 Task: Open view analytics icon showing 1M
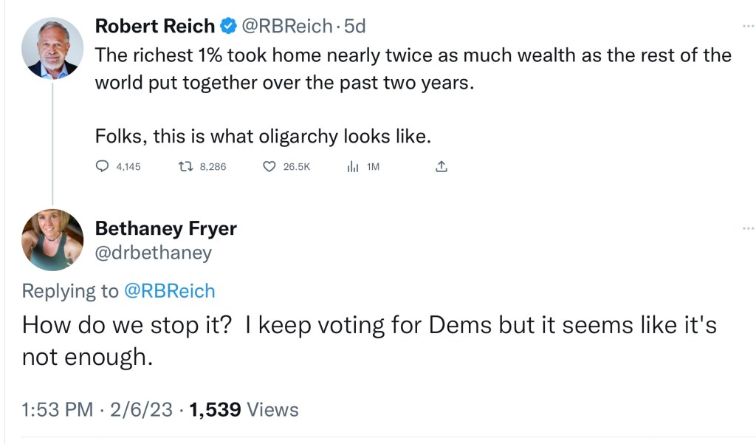tap(353, 167)
